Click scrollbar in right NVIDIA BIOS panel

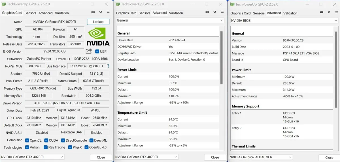[336, 70]
